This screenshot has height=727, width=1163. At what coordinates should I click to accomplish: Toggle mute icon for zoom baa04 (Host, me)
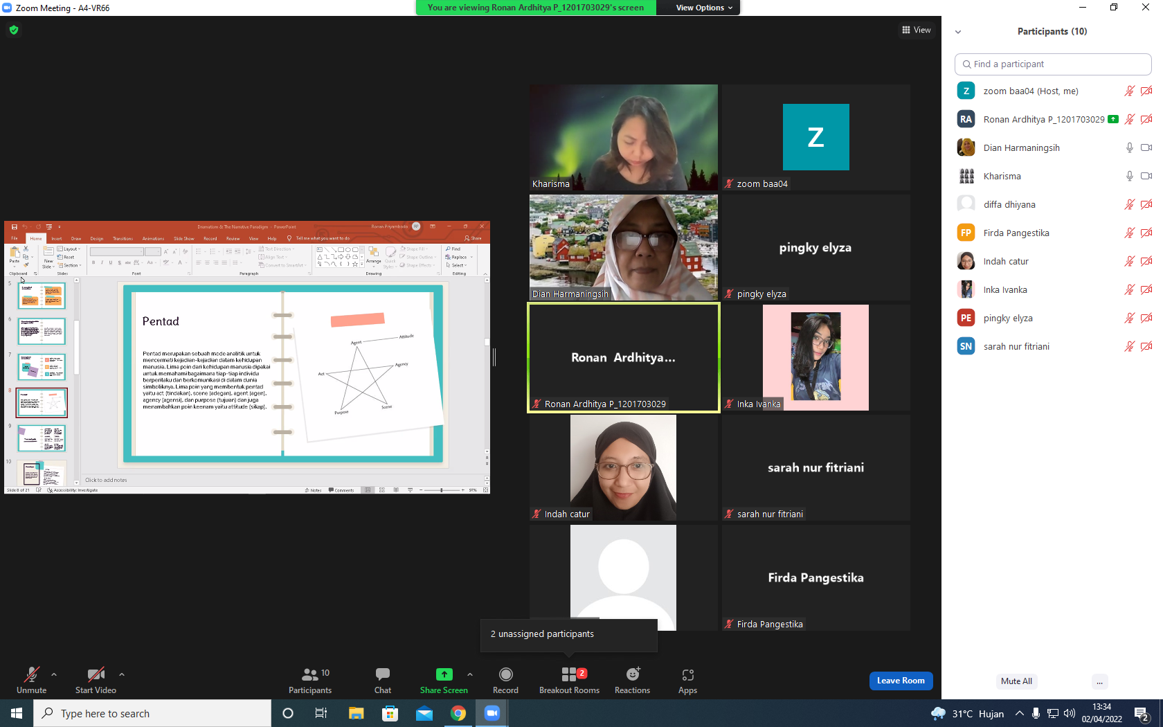(x=1130, y=91)
